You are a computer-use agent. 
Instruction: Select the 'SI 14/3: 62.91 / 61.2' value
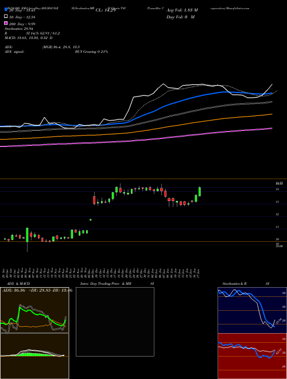pos(43,33)
